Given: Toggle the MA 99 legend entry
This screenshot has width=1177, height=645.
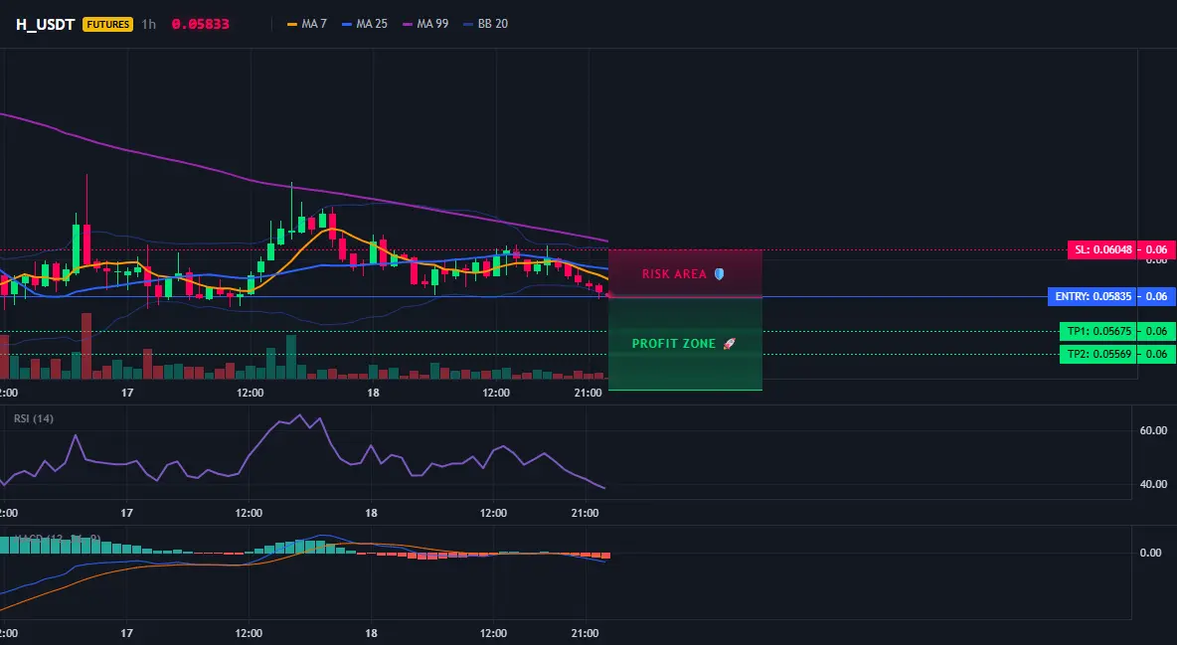Looking at the screenshot, I should (x=425, y=24).
